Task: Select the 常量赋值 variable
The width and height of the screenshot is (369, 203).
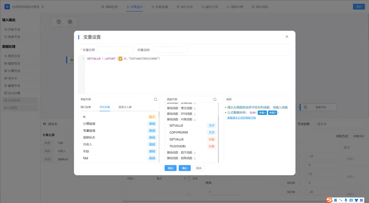Action: pos(119,131)
